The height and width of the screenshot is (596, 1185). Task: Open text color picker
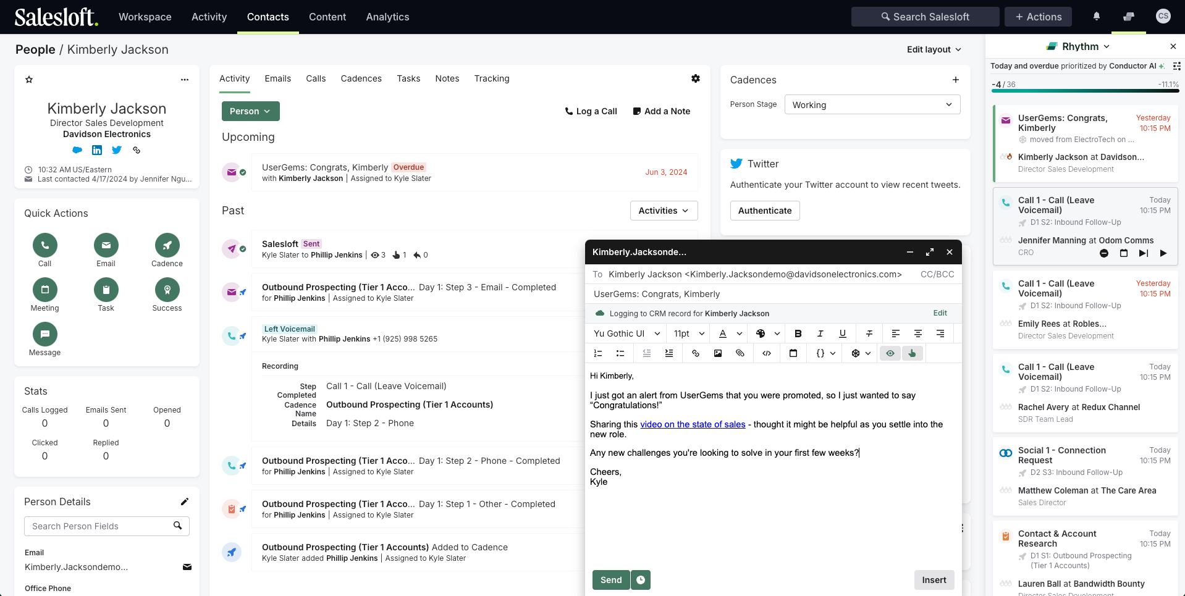[730, 334]
